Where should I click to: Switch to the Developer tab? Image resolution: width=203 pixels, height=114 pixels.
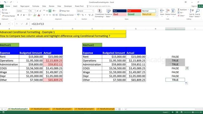coord(68,6)
